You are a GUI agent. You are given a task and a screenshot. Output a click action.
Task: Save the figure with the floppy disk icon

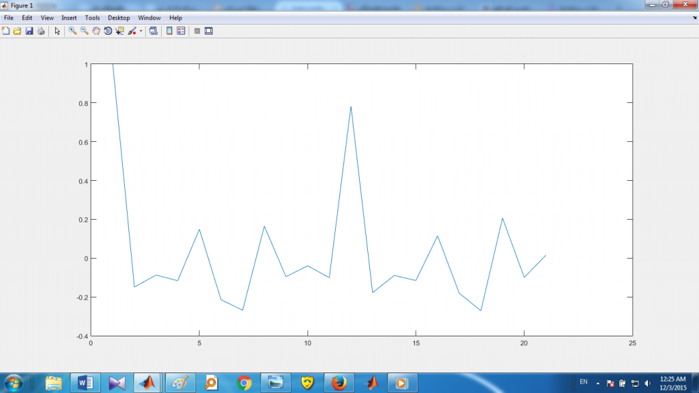pos(29,31)
